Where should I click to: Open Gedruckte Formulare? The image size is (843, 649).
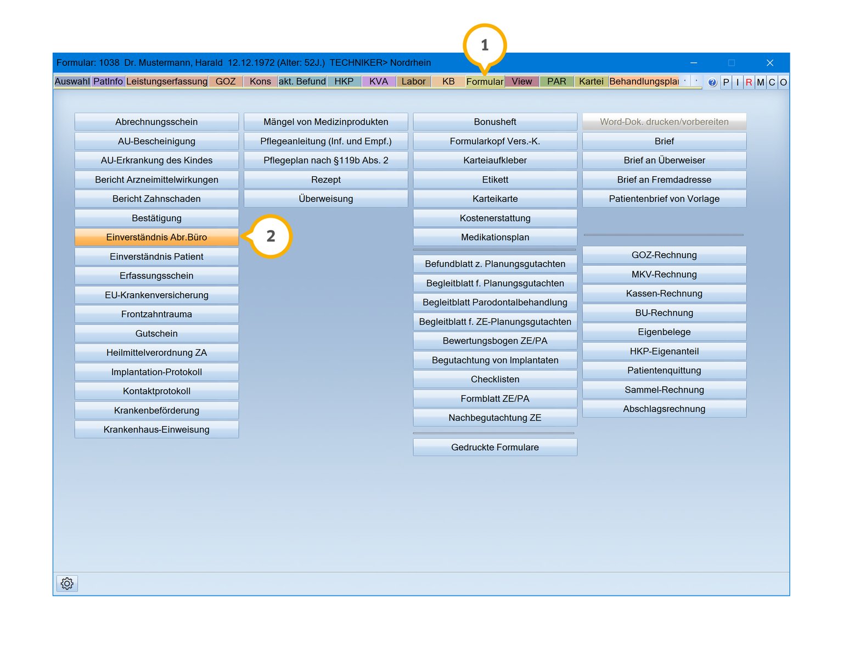pos(494,447)
